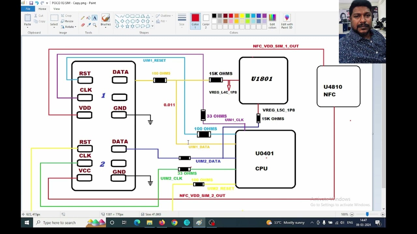Choose the Right arrow shape
Viewport: 417px width, 234px height.
[137, 21]
